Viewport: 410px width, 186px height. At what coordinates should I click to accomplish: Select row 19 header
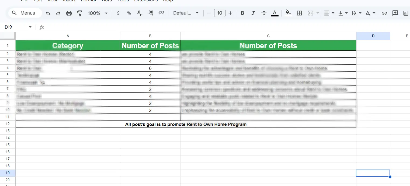[8, 173]
